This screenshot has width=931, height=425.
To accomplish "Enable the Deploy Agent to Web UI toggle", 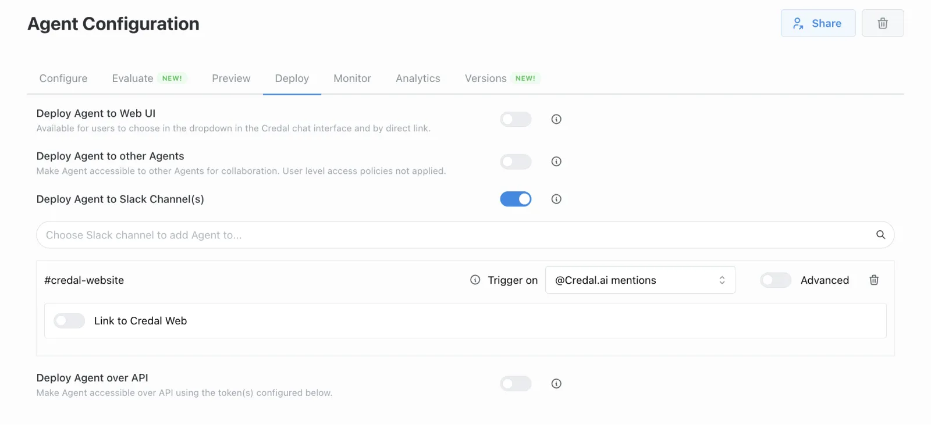I will point(516,119).
